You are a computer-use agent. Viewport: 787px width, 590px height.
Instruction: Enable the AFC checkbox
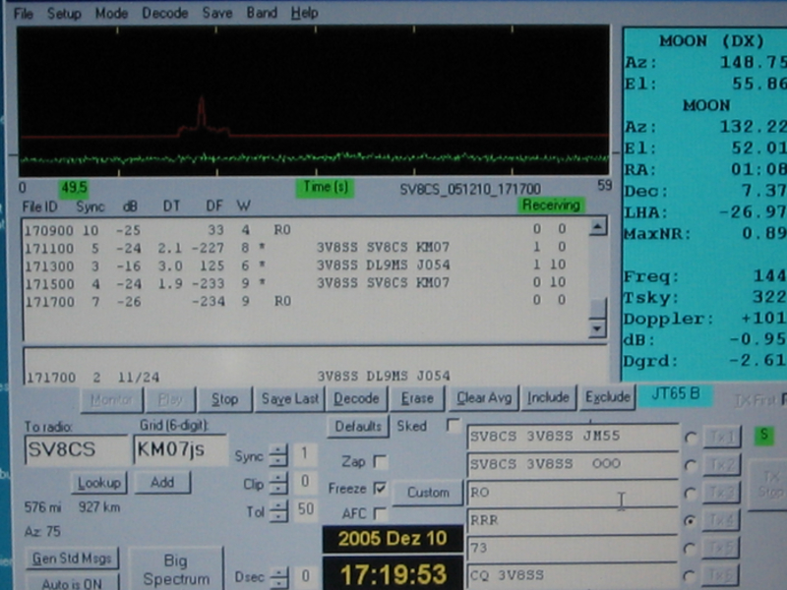tap(380, 513)
